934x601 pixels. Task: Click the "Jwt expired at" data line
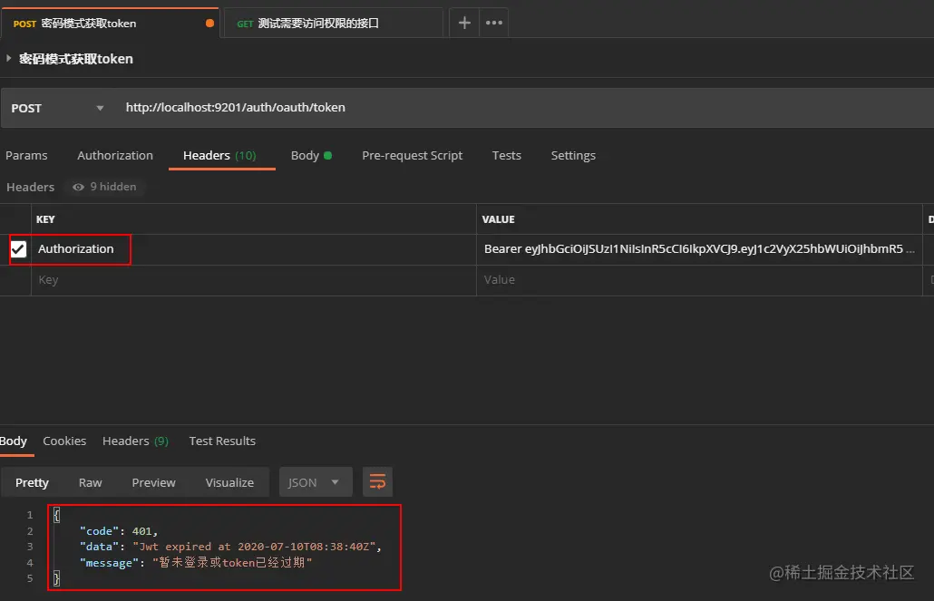(x=230, y=547)
